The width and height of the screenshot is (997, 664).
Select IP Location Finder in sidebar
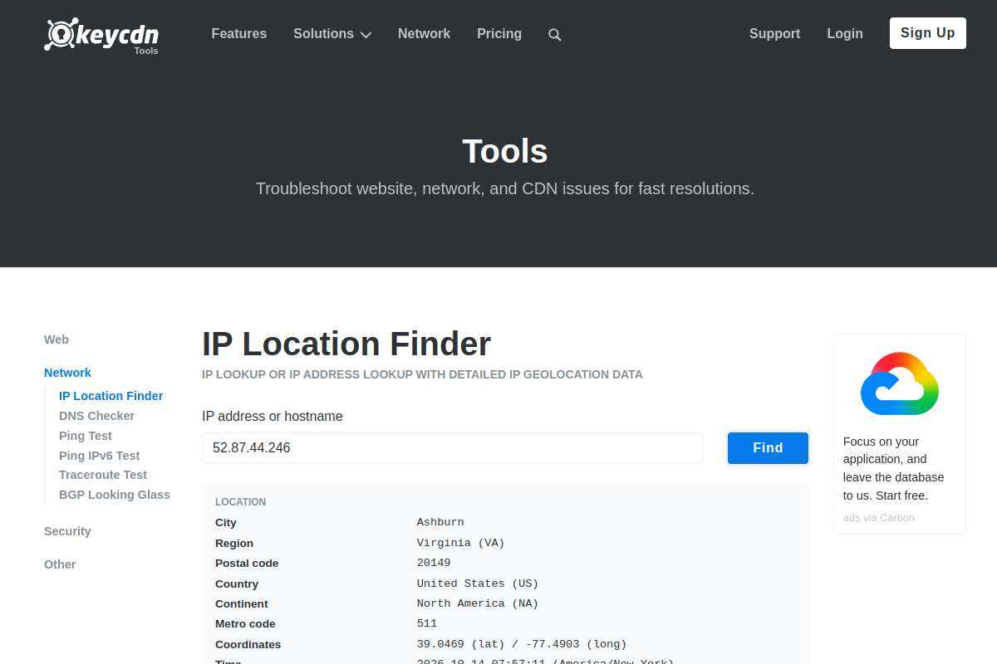111,396
